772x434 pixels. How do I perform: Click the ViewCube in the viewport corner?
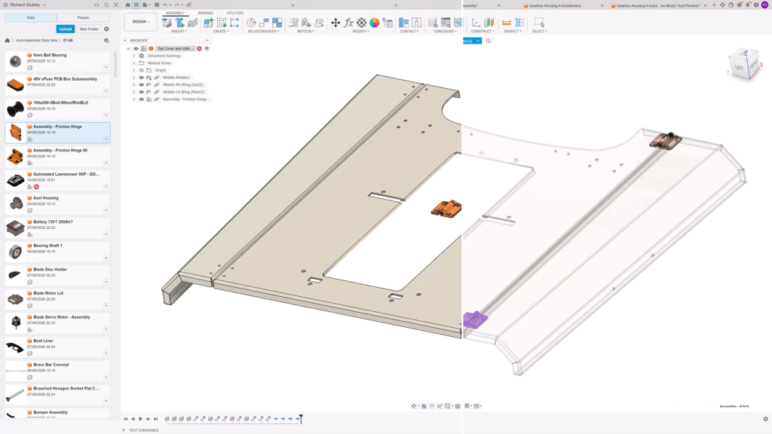pyautogui.click(x=744, y=65)
